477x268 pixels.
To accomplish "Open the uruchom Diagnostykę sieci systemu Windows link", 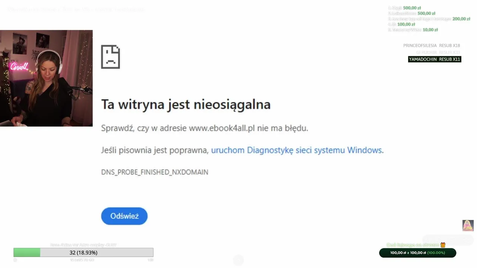I will (x=297, y=150).
